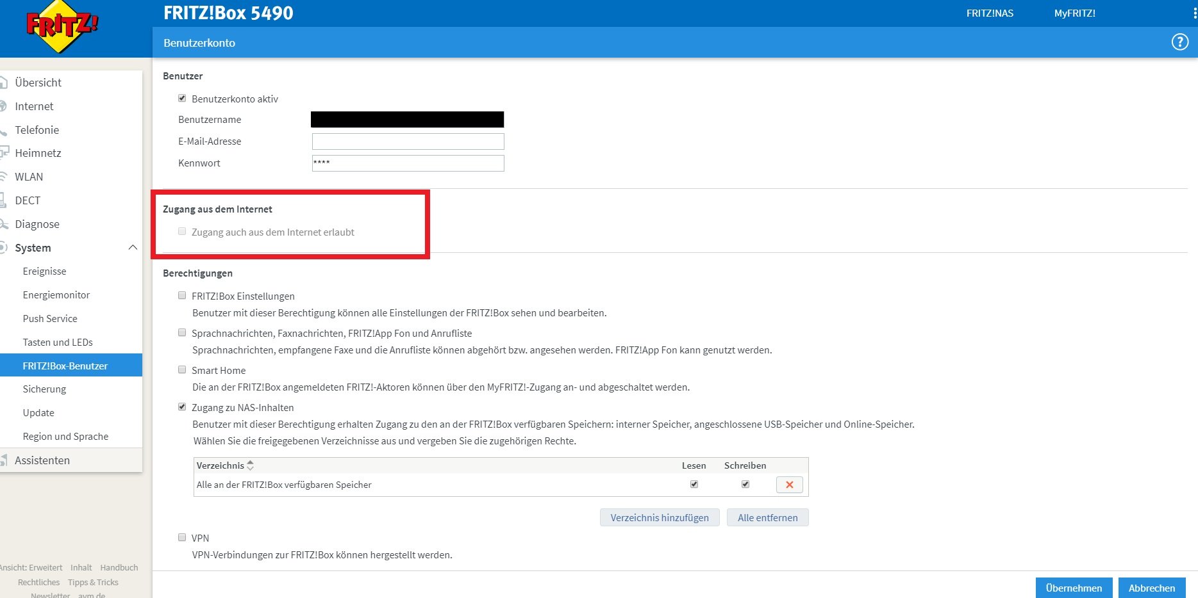The image size is (1198, 598).
Task: Click the red X delete icon for Speicher row
Action: 789,485
